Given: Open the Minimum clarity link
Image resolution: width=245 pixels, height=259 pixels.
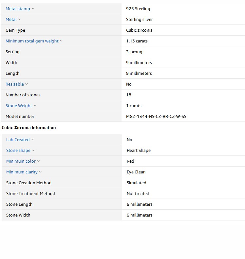Looking at the screenshot, I should [x=22, y=172].
